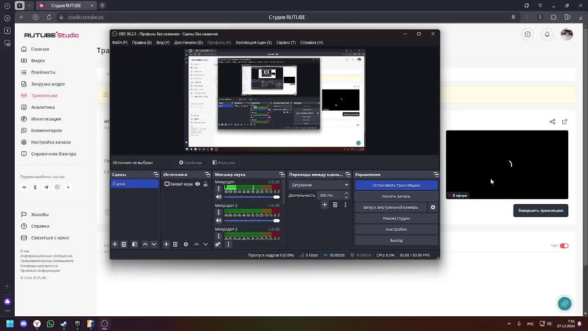Open Коллекция сцен menu in OBS
This screenshot has width=588, height=331.
pyautogui.click(x=254, y=42)
